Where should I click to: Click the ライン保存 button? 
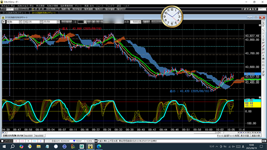tap(66, 22)
